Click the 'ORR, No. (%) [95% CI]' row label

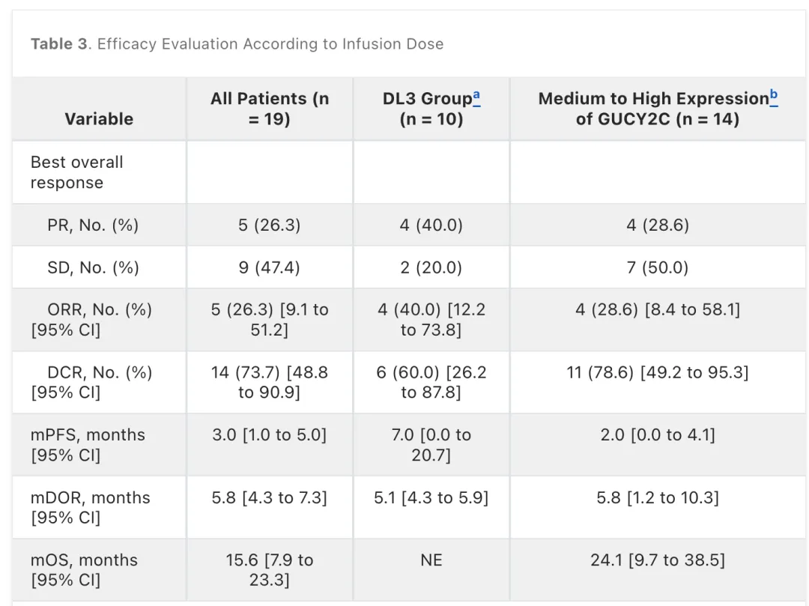91,319
